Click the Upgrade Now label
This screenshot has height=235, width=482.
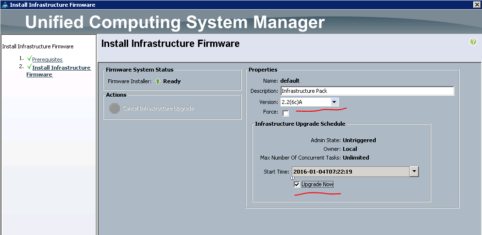(x=317, y=184)
